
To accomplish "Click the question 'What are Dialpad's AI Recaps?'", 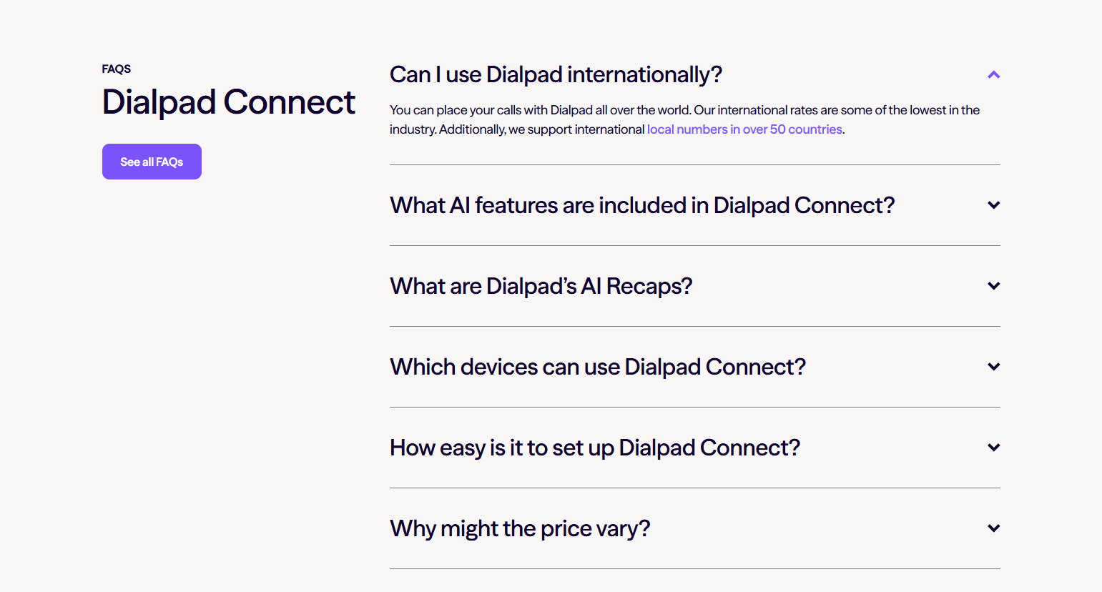I will coord(541,285).
